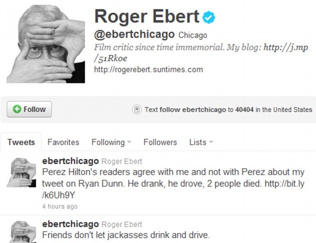Expand the Lists dropdown arrow
The height and width of the screenshot is (243, 316).
click(211, 142)
